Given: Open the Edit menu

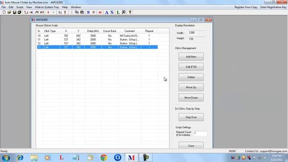Looking at the screenshot, I should point(11,7).
